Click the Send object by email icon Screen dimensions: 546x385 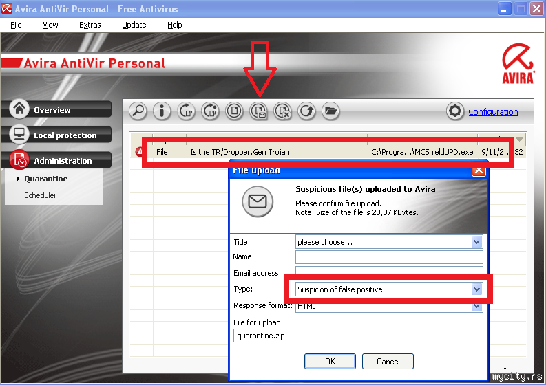(x=259, y=111)
